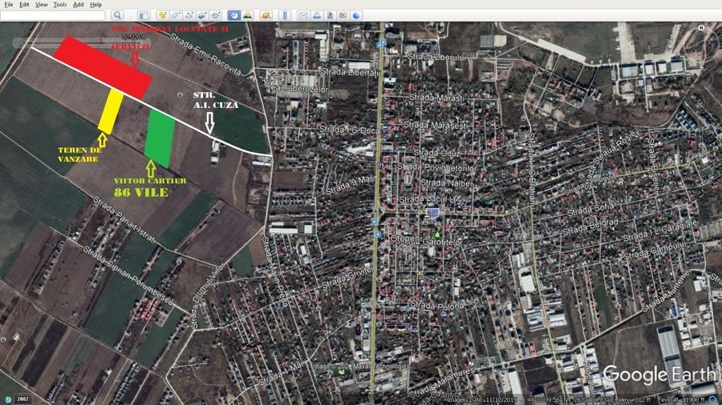Open the planets switcher dropdown
Image resolution: width=722 pixels, height=405 pixels.
(x=266, y=15)
